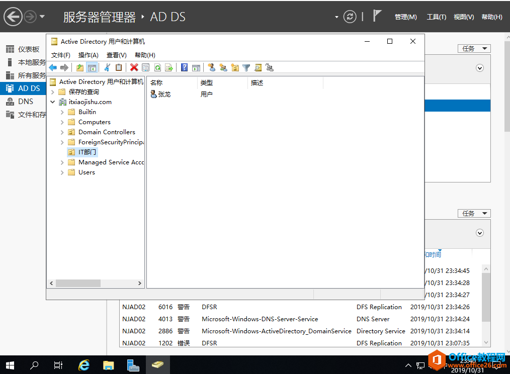This screenshot has width=510, height=374.
Task: Click the Export List icon
Action: (x=169, y=68)
